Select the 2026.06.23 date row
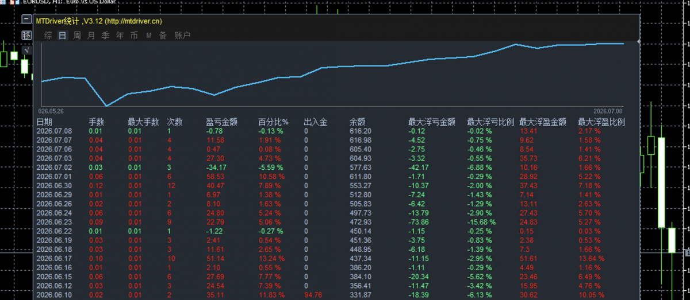Screen dimensions: 690x300 (54, 222)
